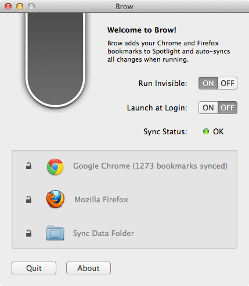Click the lock icon beside Sync Data Folder
Screen dimensions: 249x286
click(29, 233)
